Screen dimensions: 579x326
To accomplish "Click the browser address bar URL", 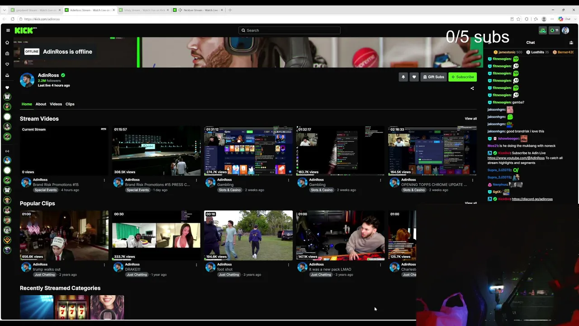I will 42,19.
